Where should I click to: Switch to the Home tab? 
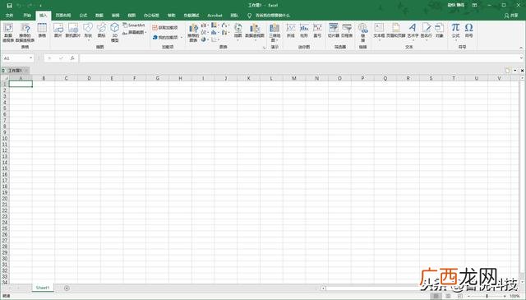(x=27, y=16)
